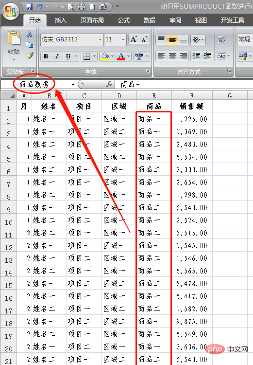
Task: Change text orientation
Action: click(x=198, y=40)
